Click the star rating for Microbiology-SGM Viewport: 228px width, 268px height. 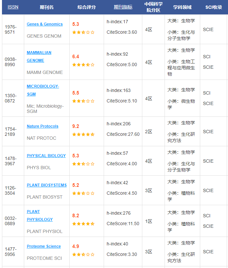click(x=83, y=101)
